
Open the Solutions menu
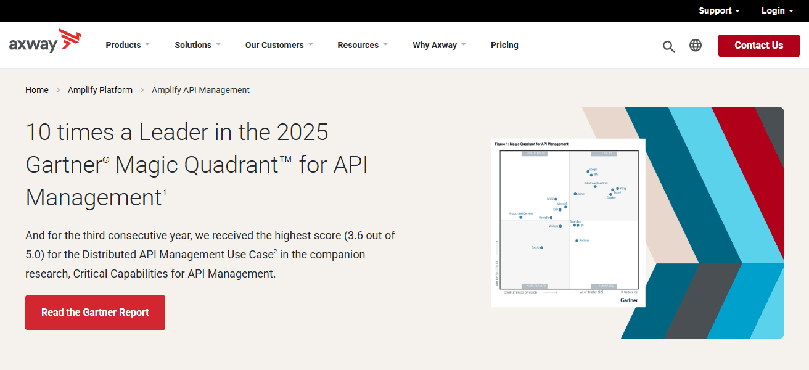pyautogui.click(x=197, y=45)
